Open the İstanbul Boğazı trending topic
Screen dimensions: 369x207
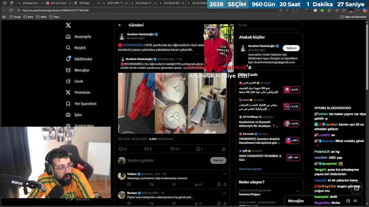[249, 194]
